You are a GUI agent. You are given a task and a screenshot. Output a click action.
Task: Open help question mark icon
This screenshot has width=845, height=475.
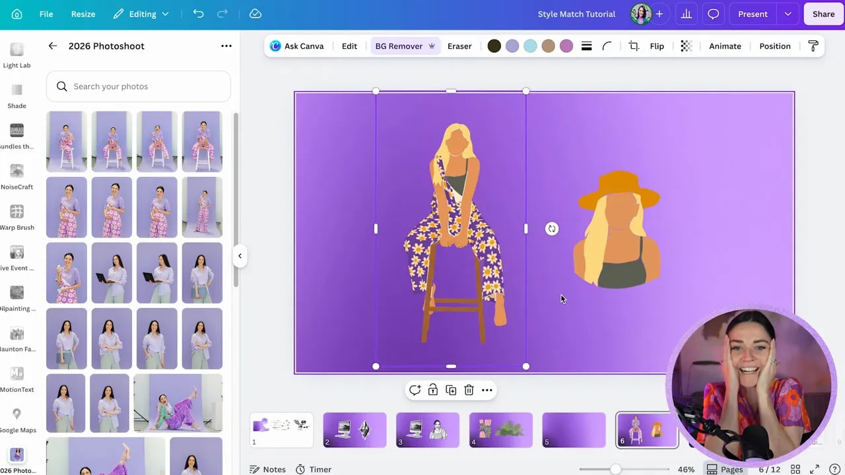[834, 469]
